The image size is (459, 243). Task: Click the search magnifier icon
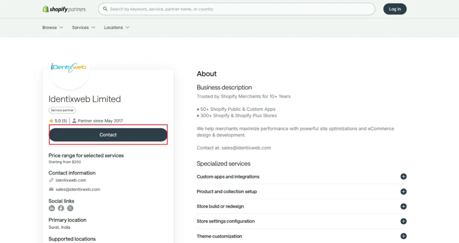click(105, 9)
